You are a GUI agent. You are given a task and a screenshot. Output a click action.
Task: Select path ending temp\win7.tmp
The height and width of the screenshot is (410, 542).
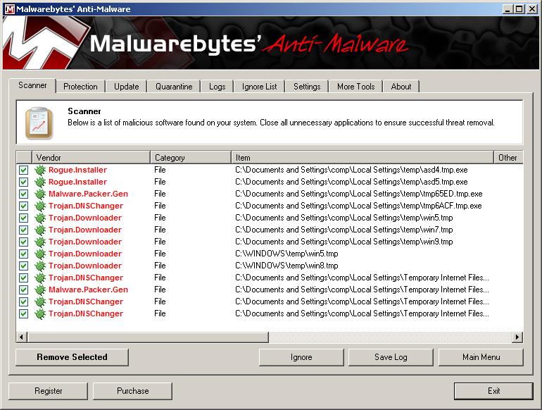344,230
